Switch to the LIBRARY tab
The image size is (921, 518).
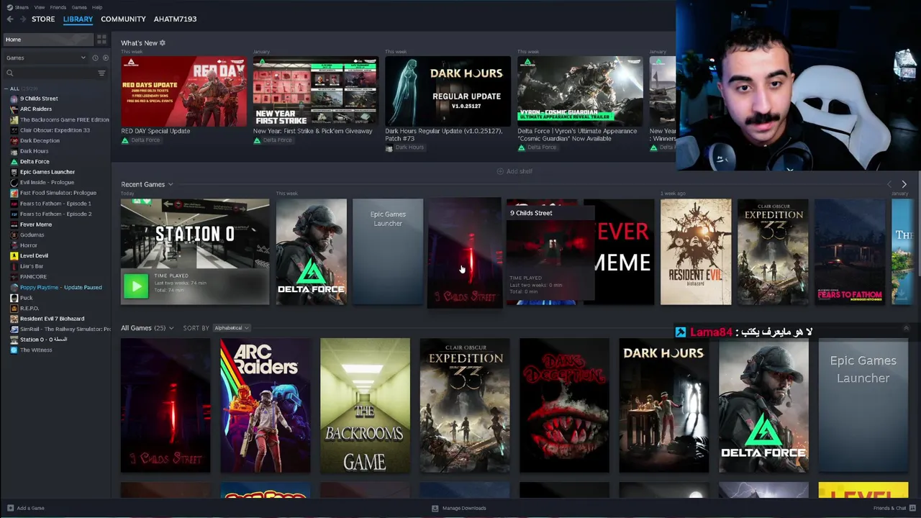coord(78,19)
